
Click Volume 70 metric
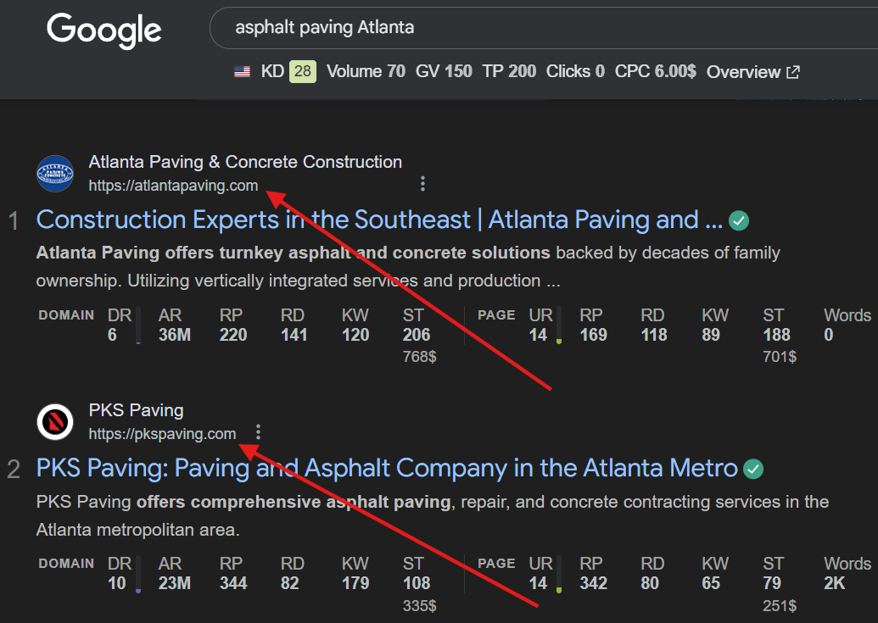click(366, 71)
